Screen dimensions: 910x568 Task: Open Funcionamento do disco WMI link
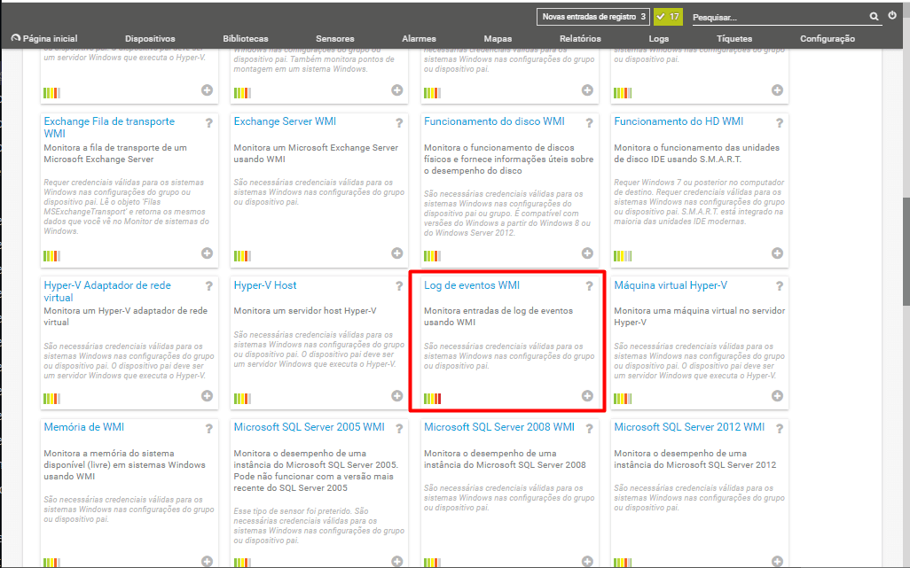click(x=494, y=121)
